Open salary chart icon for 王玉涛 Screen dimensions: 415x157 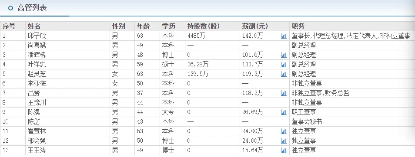click(284, 150)
